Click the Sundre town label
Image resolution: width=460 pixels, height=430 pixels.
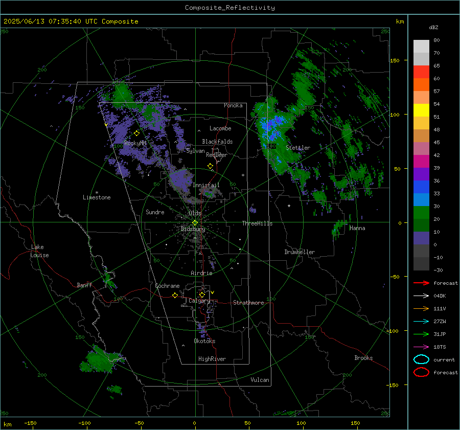click(x=155, y=212)
